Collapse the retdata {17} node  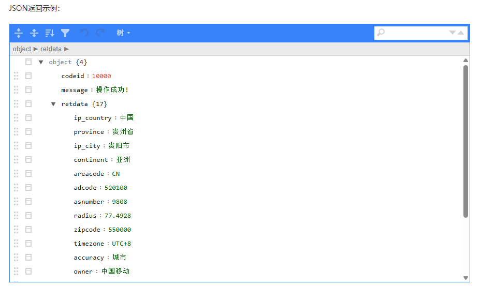tap(53, 104)
